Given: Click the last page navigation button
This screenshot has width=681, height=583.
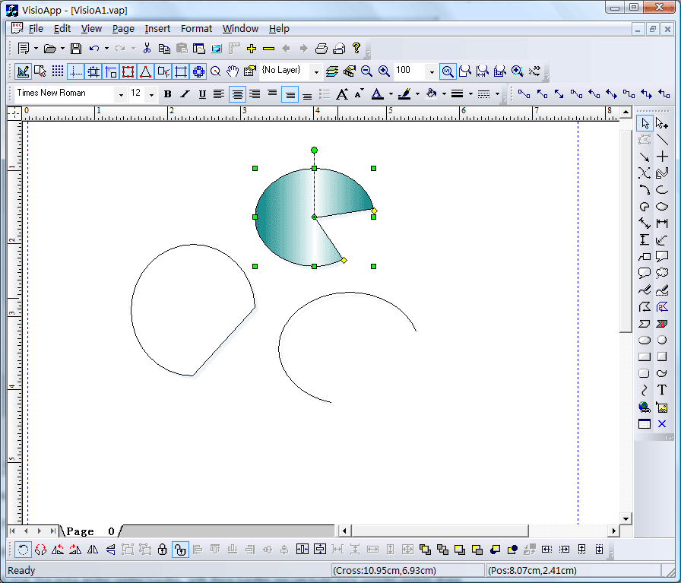Looking at the screenshot, I should [x=53, y=531].
